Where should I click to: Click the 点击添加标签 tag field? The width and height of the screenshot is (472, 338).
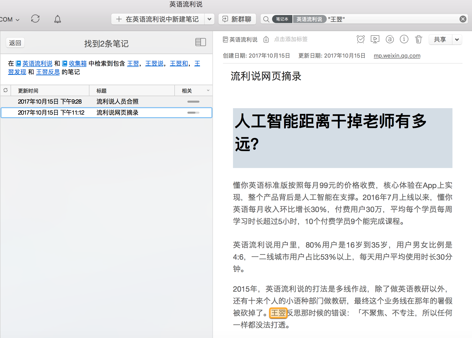(291, 39)
